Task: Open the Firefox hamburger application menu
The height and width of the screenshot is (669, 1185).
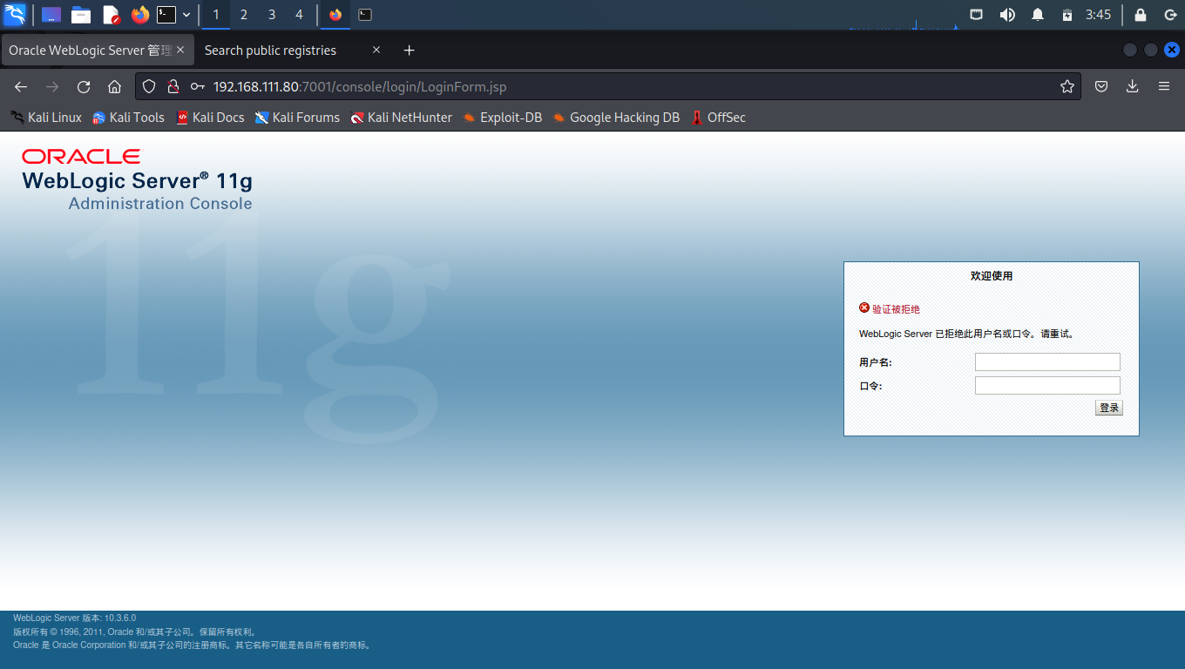Action: 1164,86
